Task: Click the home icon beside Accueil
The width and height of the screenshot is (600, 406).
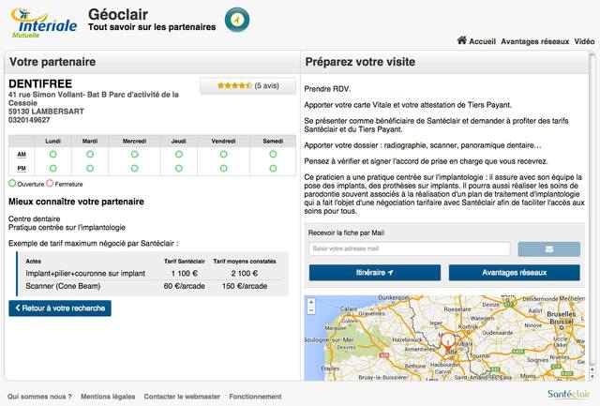Action: 462,40
